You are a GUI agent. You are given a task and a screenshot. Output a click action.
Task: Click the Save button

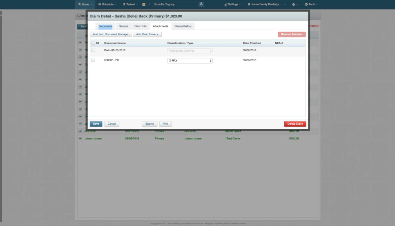click(x=96, y=124)
